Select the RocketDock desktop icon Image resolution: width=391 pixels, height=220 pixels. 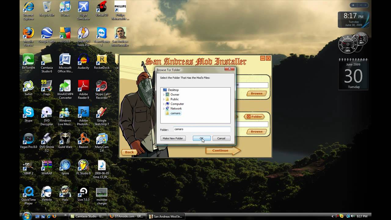click(102, 62)
